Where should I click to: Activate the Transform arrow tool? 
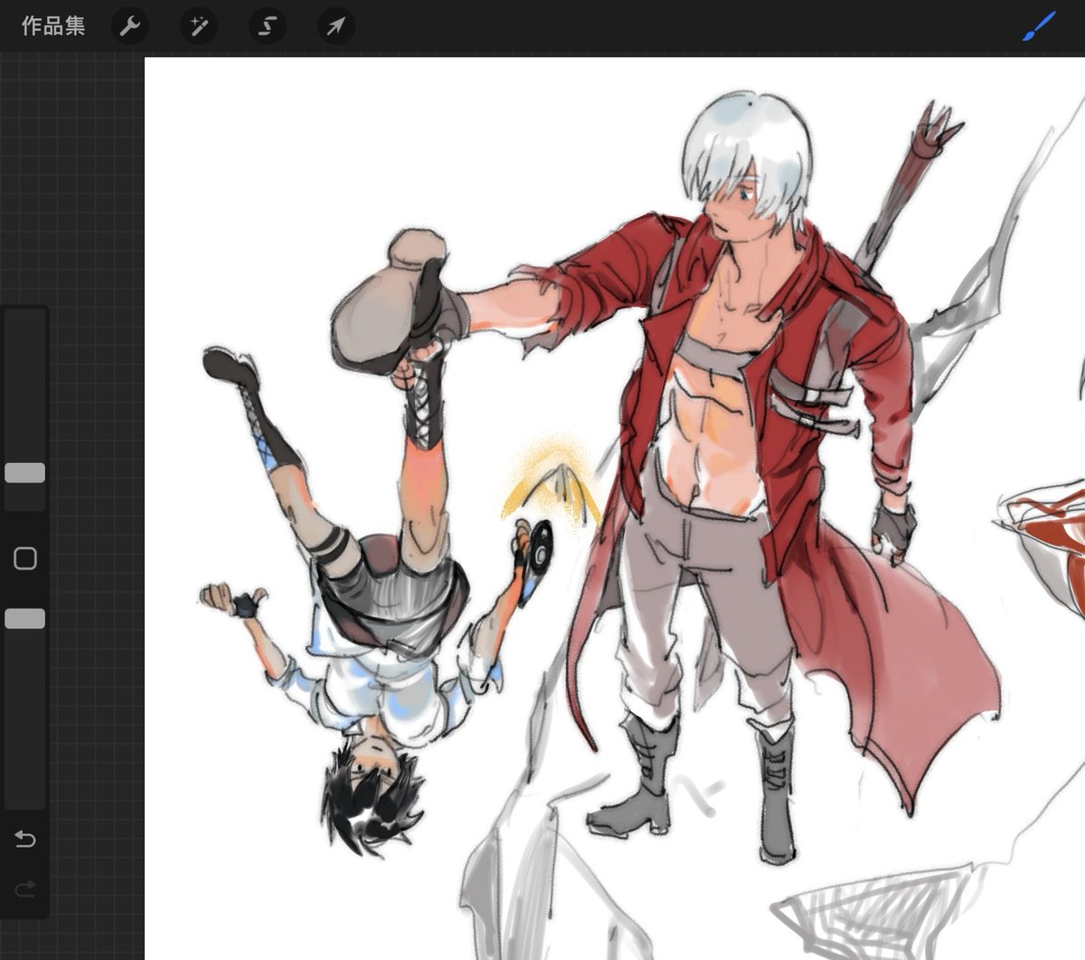(335, 26)
